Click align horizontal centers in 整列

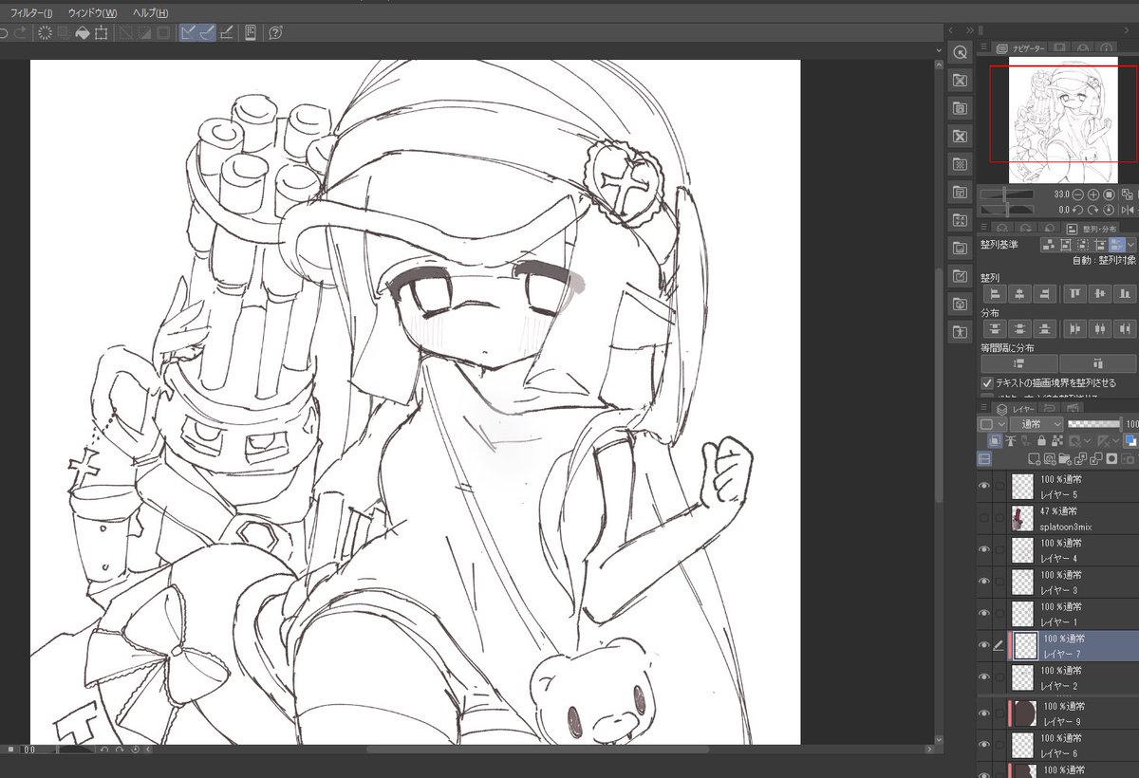click(x=1020, y=294)
